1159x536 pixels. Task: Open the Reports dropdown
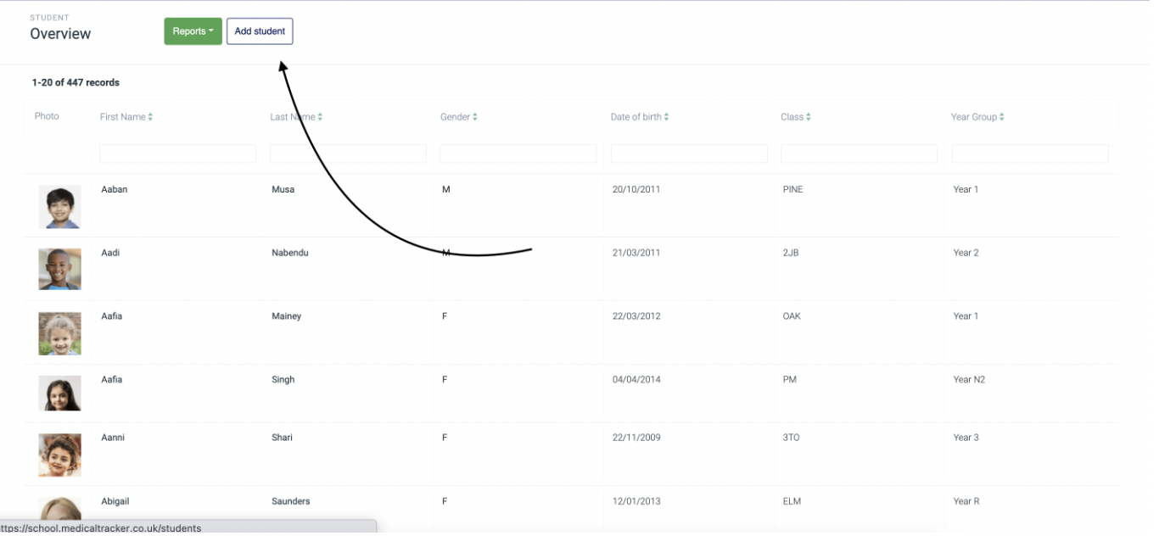pyautogui.click(x=193, y=31)
